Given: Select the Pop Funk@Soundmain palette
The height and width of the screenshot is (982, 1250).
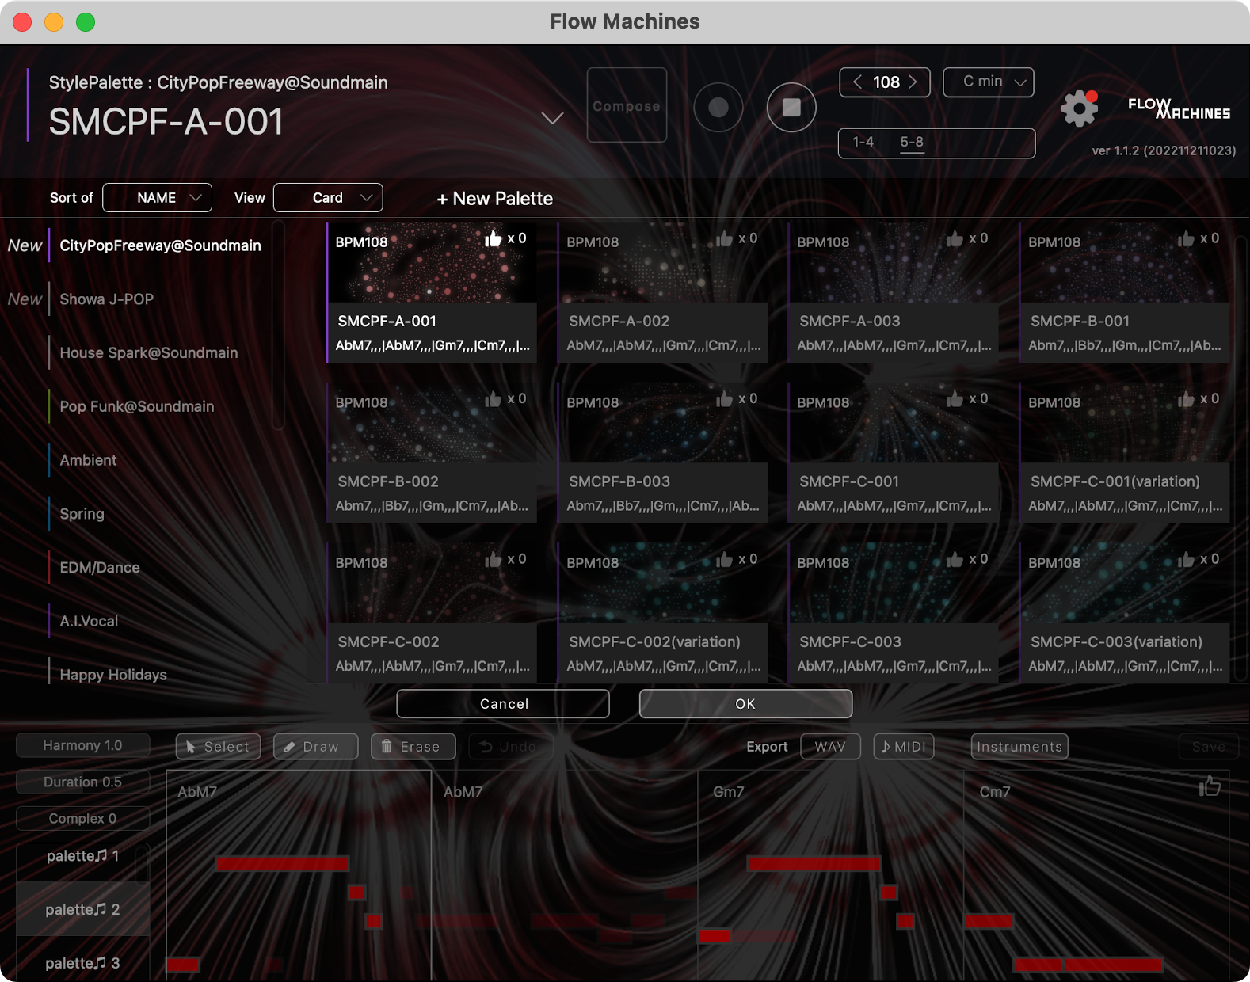Looking at the screenshot, I should pos(136,406).
